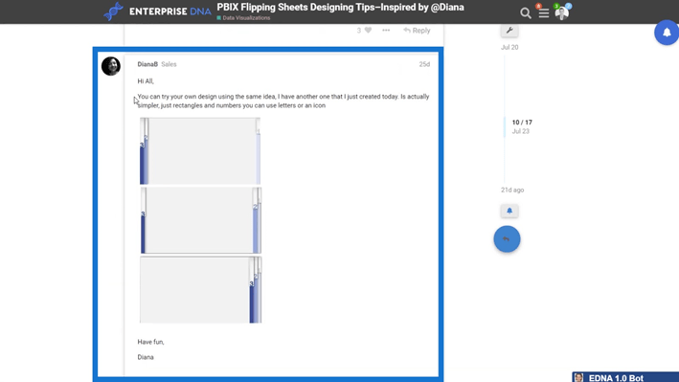Toggle topic notification bell in timeline
Viewport: 679px width, 382px height.
[x=509, y=211]
